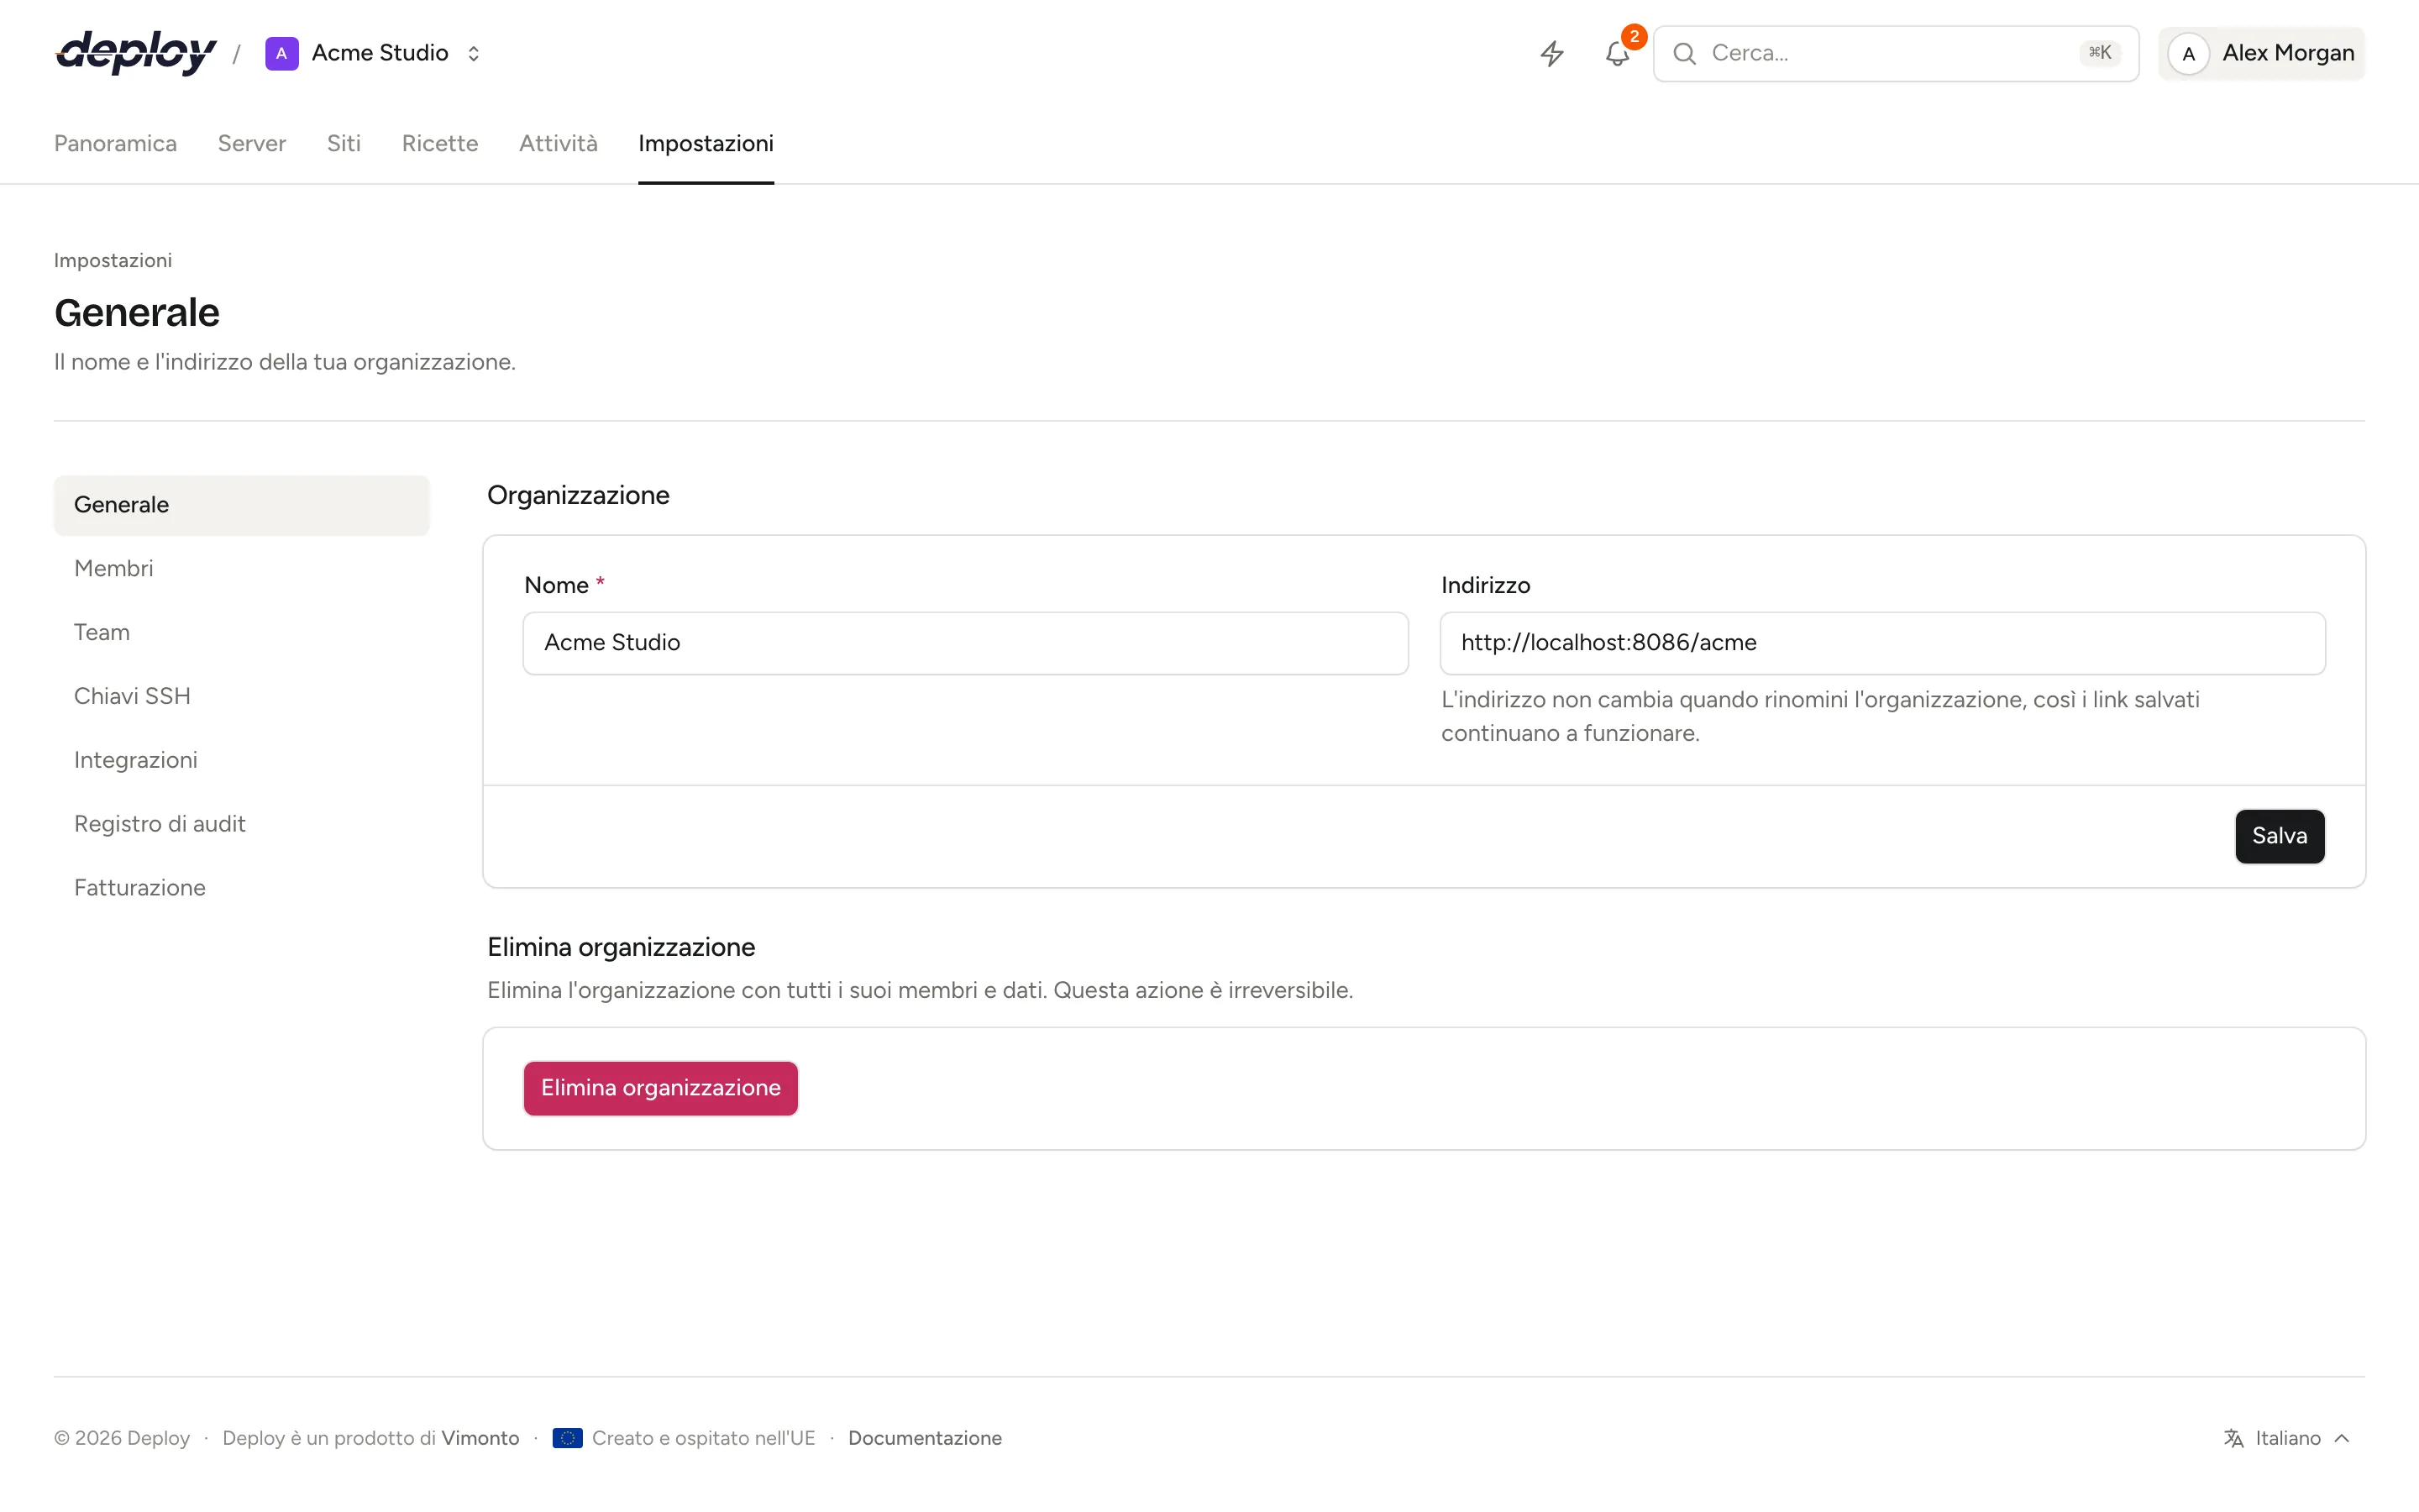
Task: Open Chiavi SSH settings section
Action: click(242, 696)
